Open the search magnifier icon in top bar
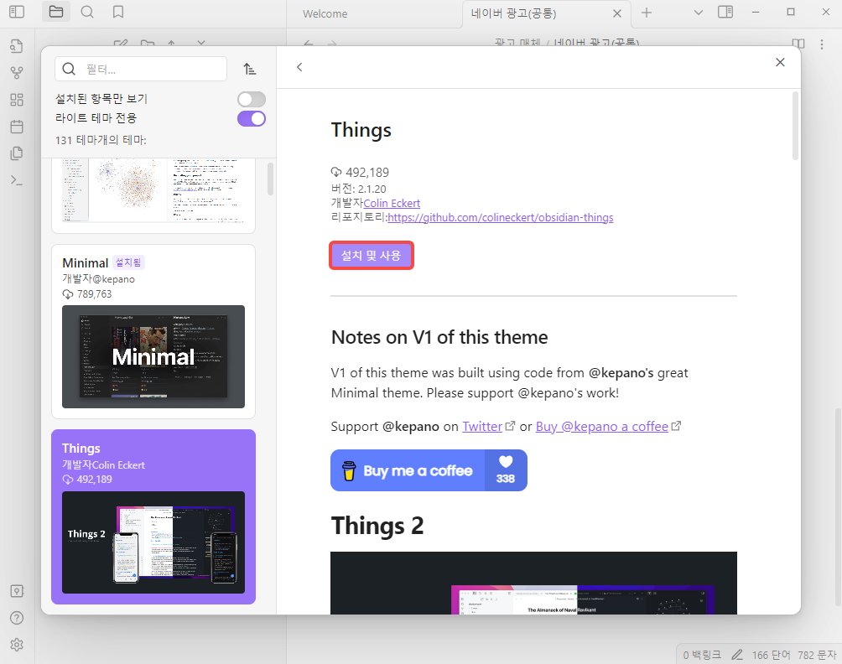 click(87, 11)
